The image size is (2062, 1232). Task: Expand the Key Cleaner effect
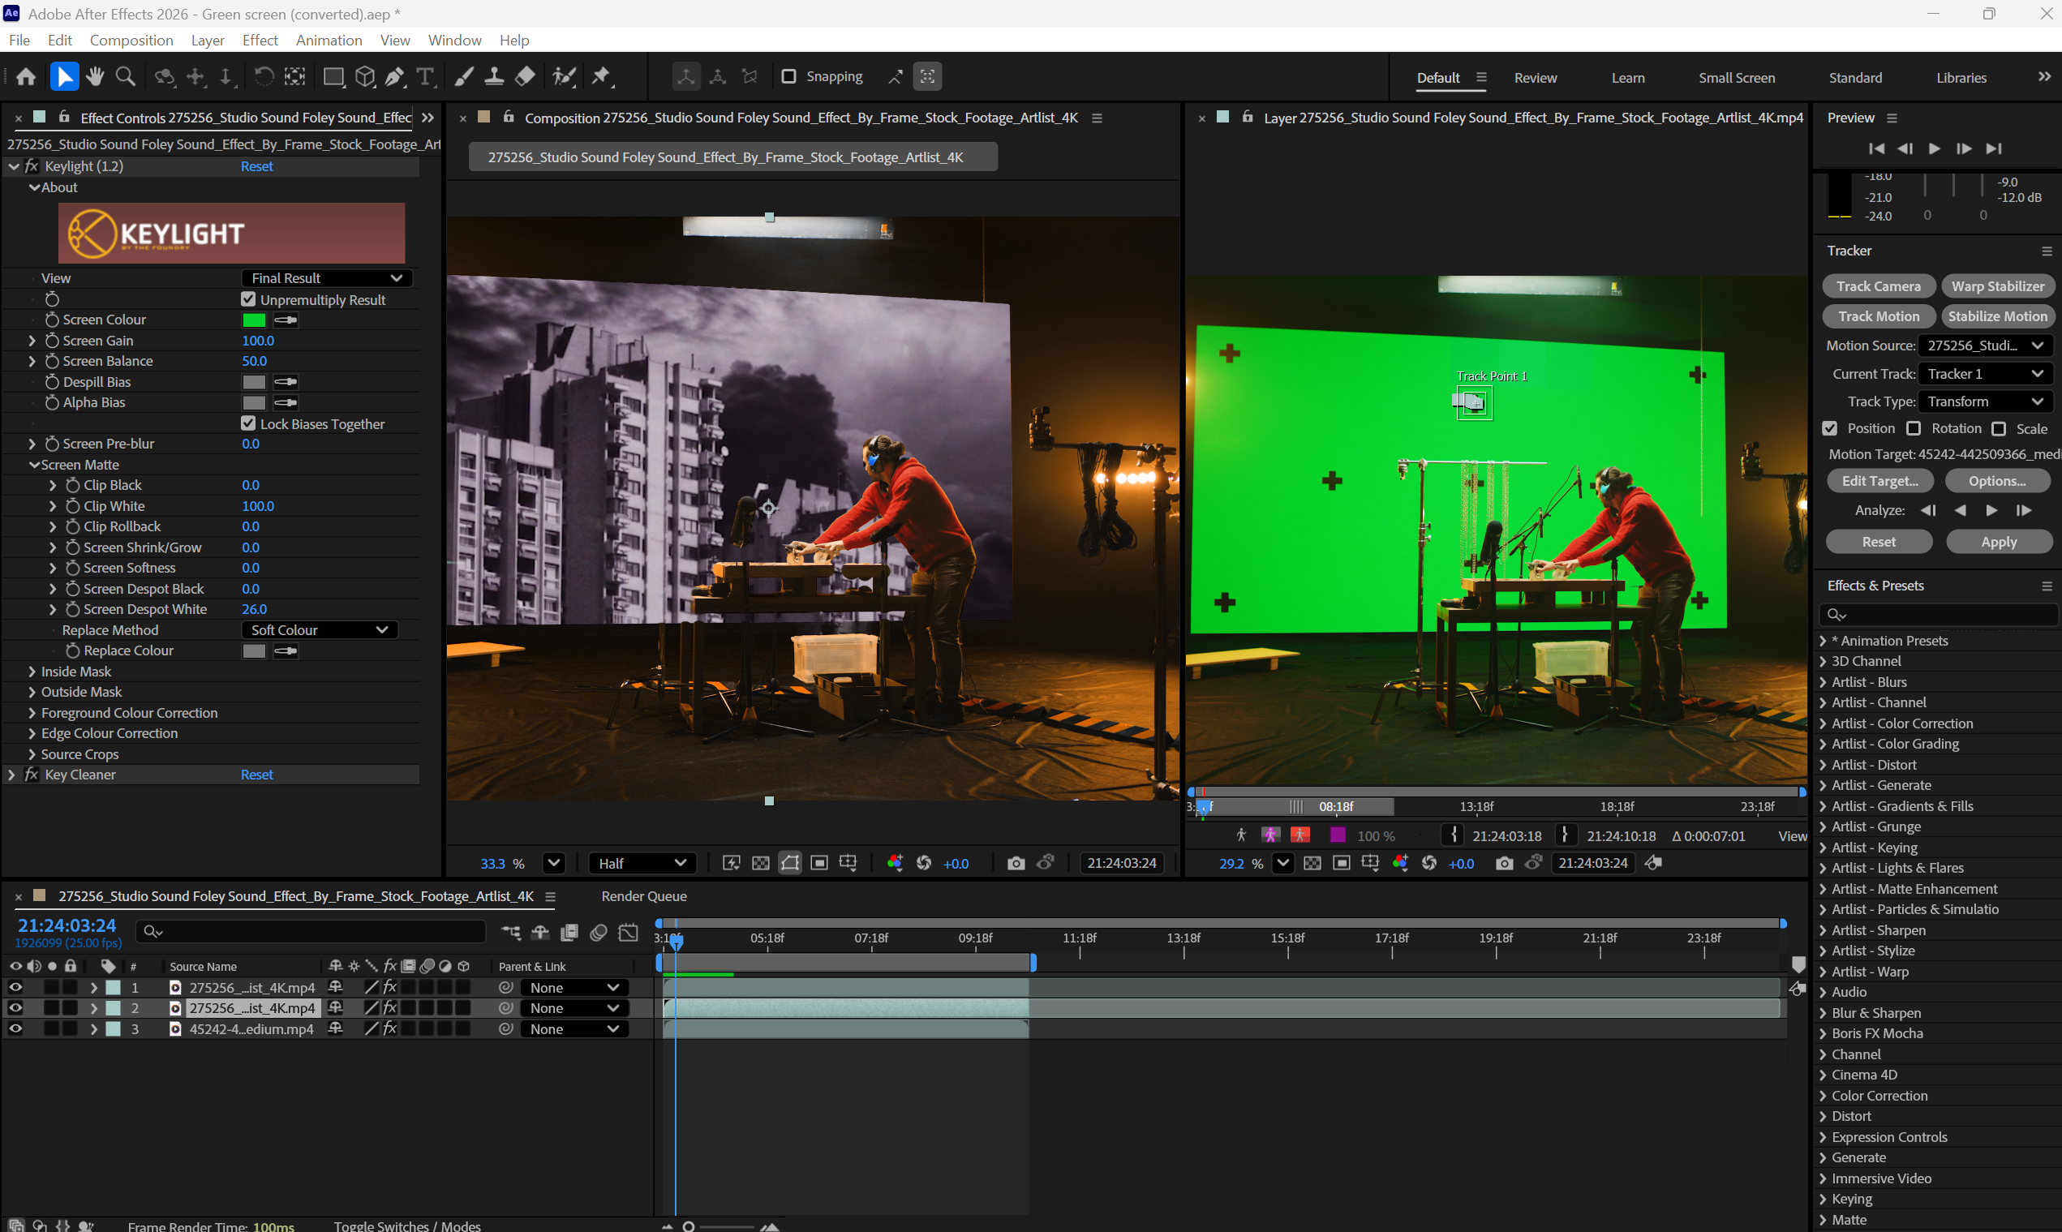click(11, 775)
